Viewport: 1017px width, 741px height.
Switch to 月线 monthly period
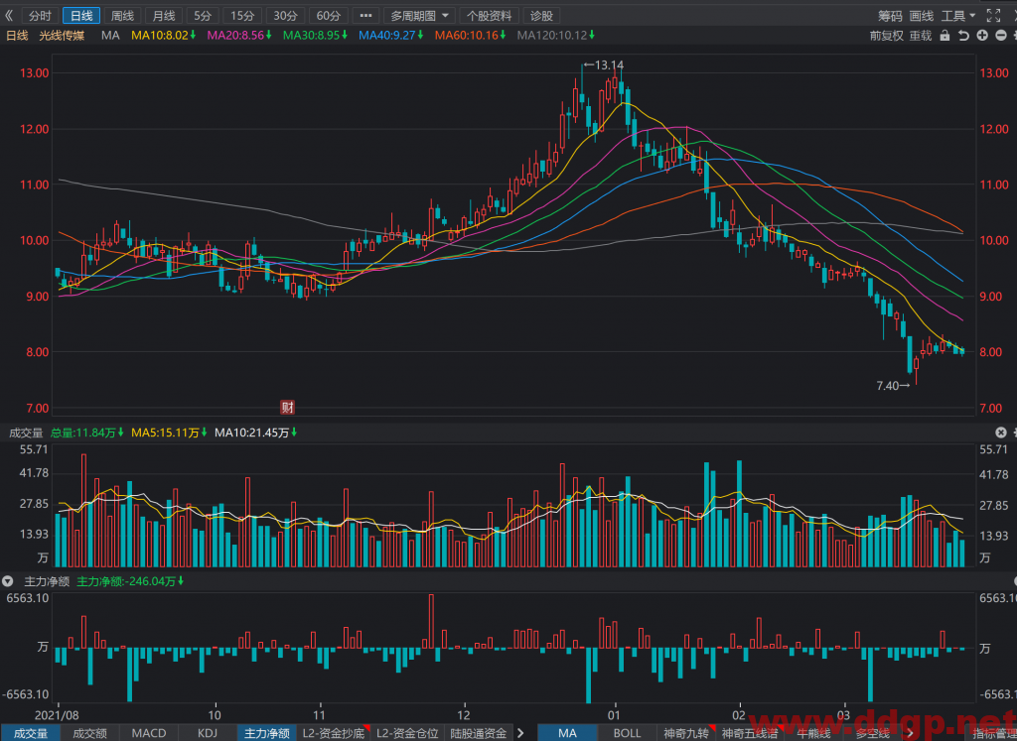coord(164,16)
